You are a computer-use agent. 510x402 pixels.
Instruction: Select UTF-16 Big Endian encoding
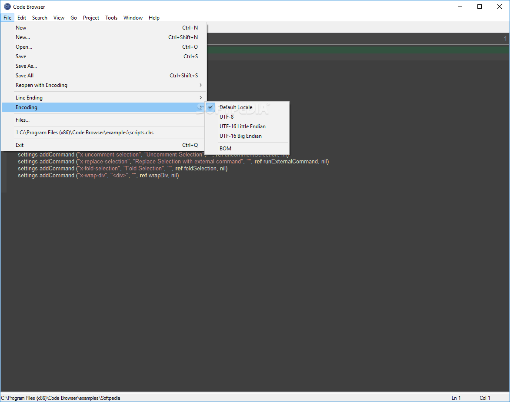(247, 136)
